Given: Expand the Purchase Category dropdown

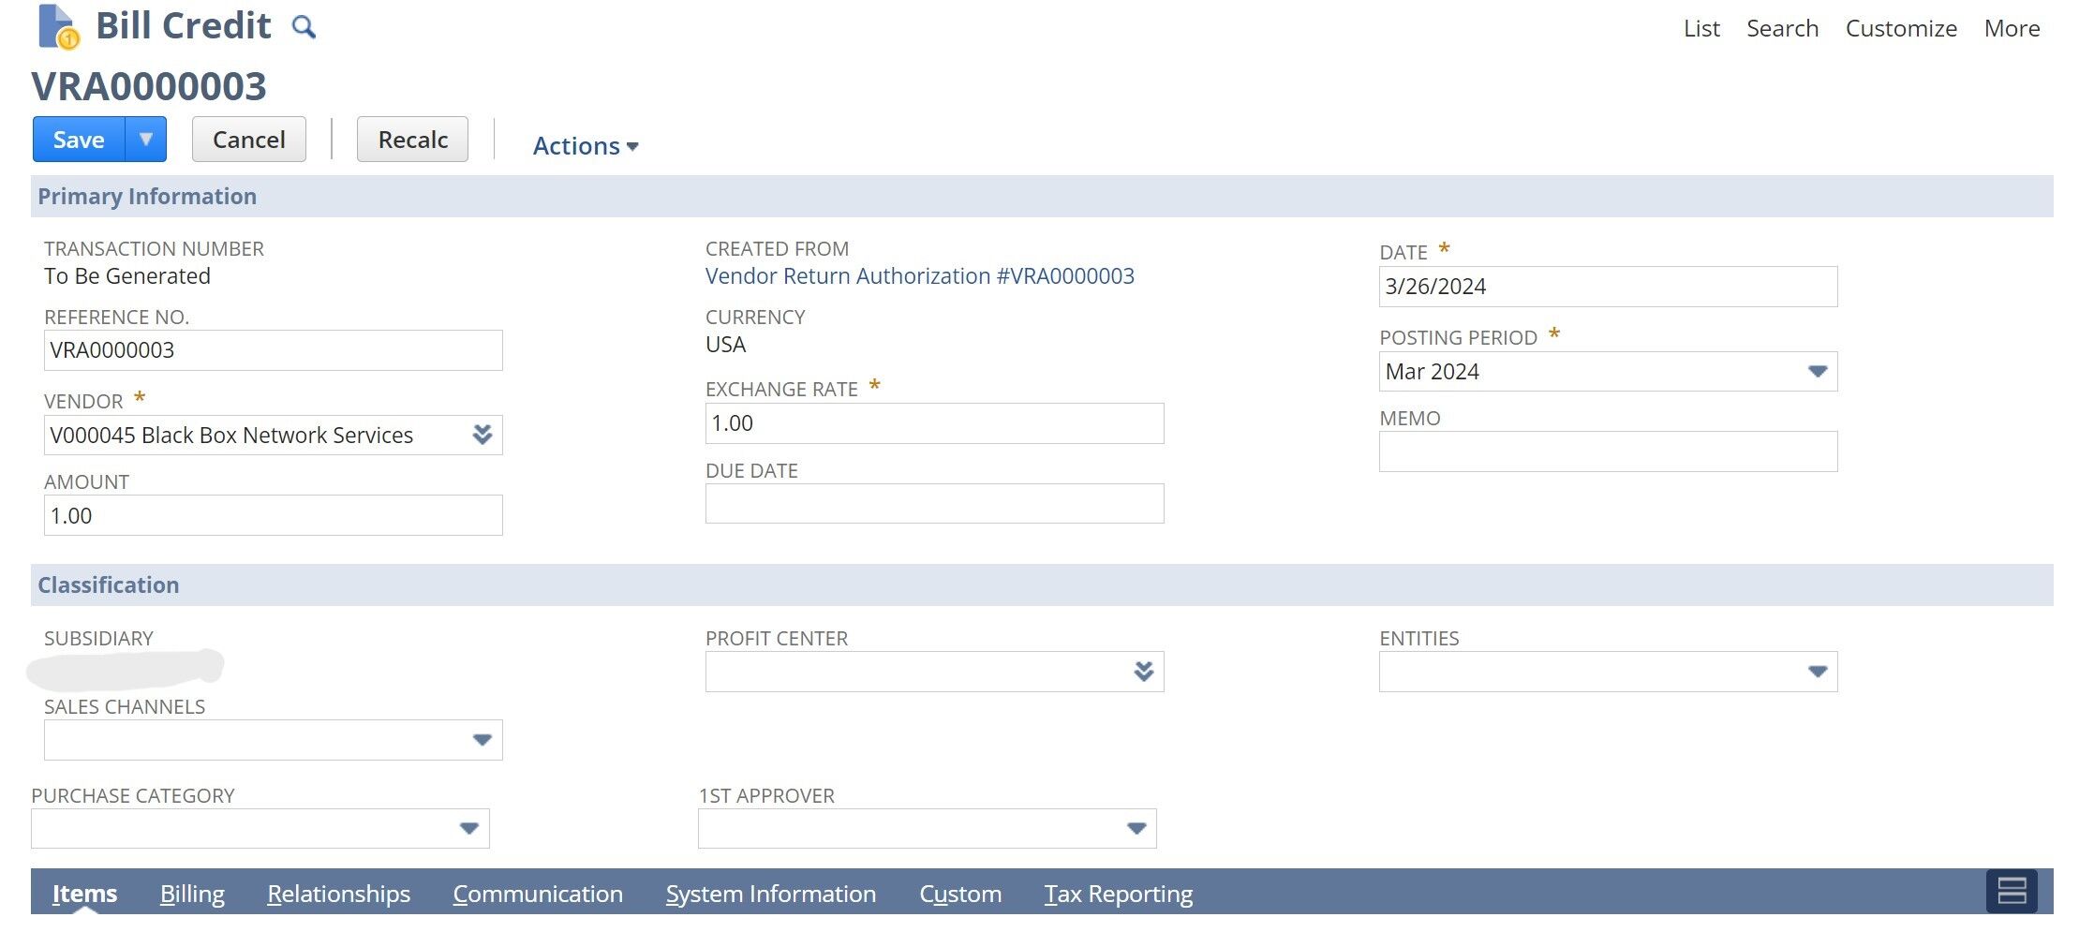Looking at the screenshot, I should [469, 827].
